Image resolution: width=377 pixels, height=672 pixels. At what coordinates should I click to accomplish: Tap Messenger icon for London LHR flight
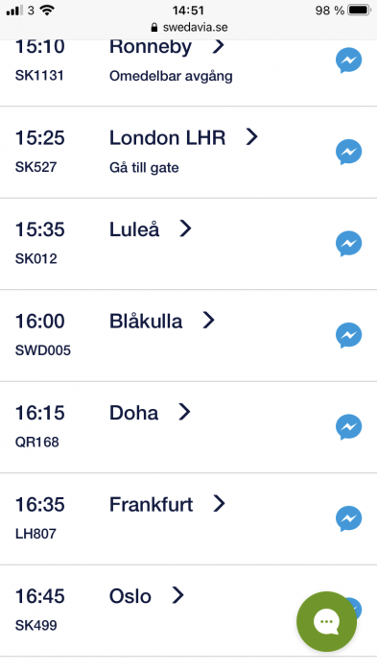click(x=349, y=152)
